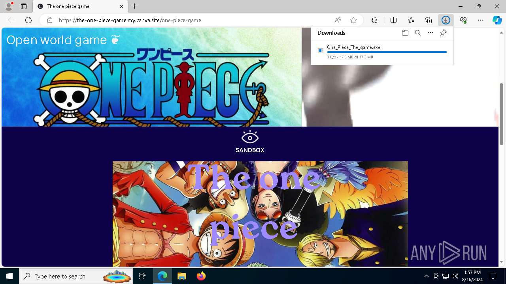Click the exe file icon in Downloads
This screenshot has height=284, width=506.
tap(321, 50)
